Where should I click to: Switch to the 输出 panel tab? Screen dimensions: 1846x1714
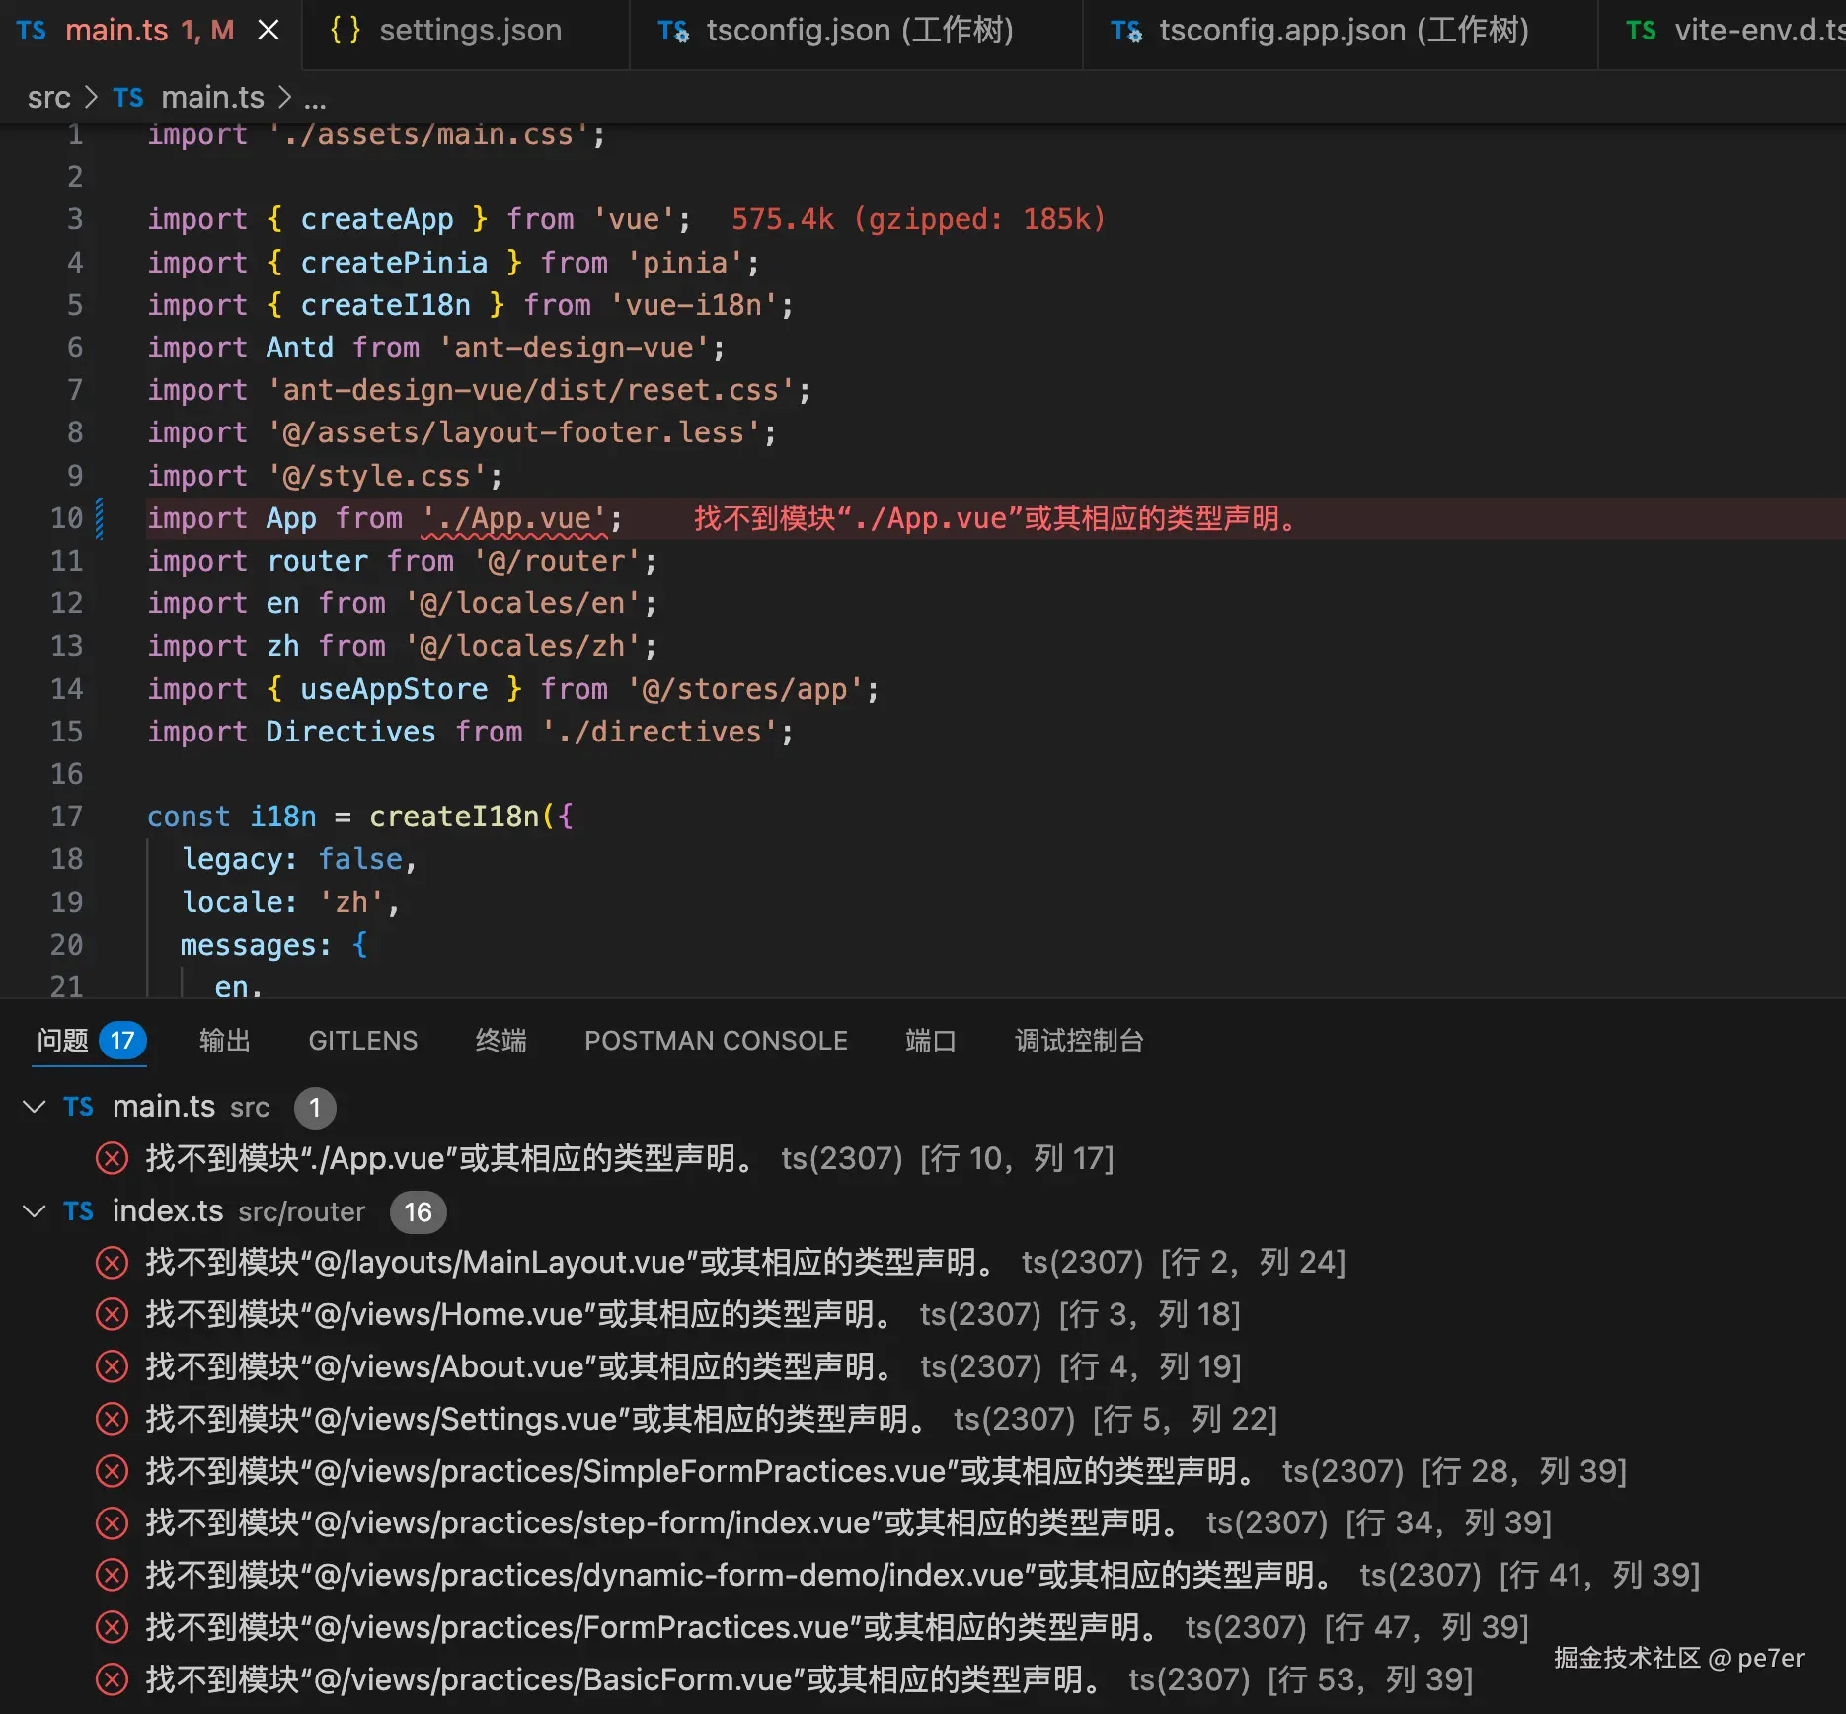click(x=225, y=1041)
